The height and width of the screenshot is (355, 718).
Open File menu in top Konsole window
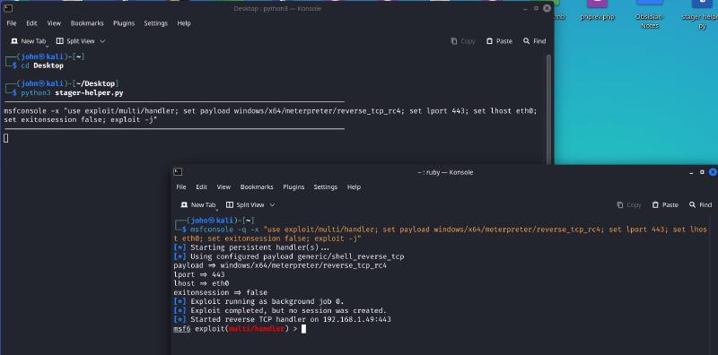coord(12,23)
